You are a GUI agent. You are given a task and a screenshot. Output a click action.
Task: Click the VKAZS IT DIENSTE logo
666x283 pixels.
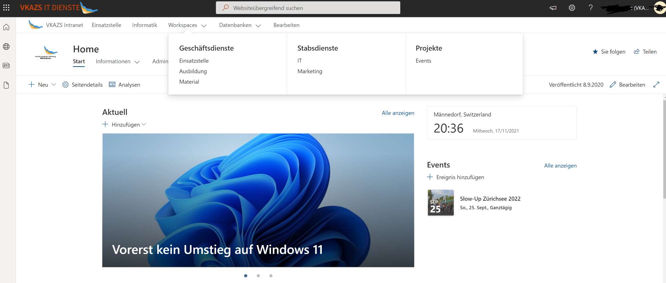coord(59,8)
